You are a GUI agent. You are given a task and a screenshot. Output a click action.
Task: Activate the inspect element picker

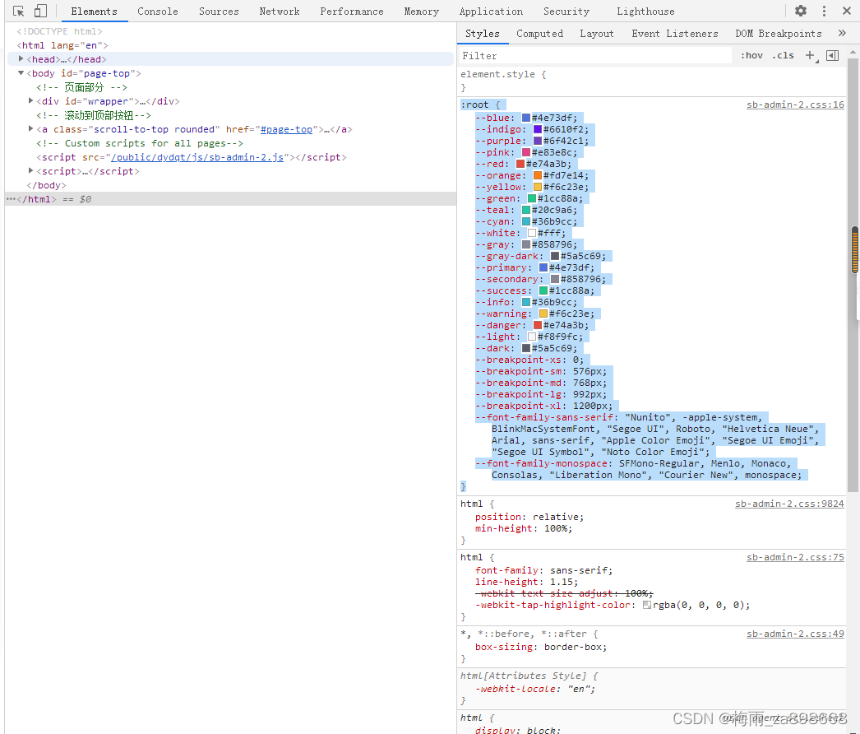pos(18,11)
